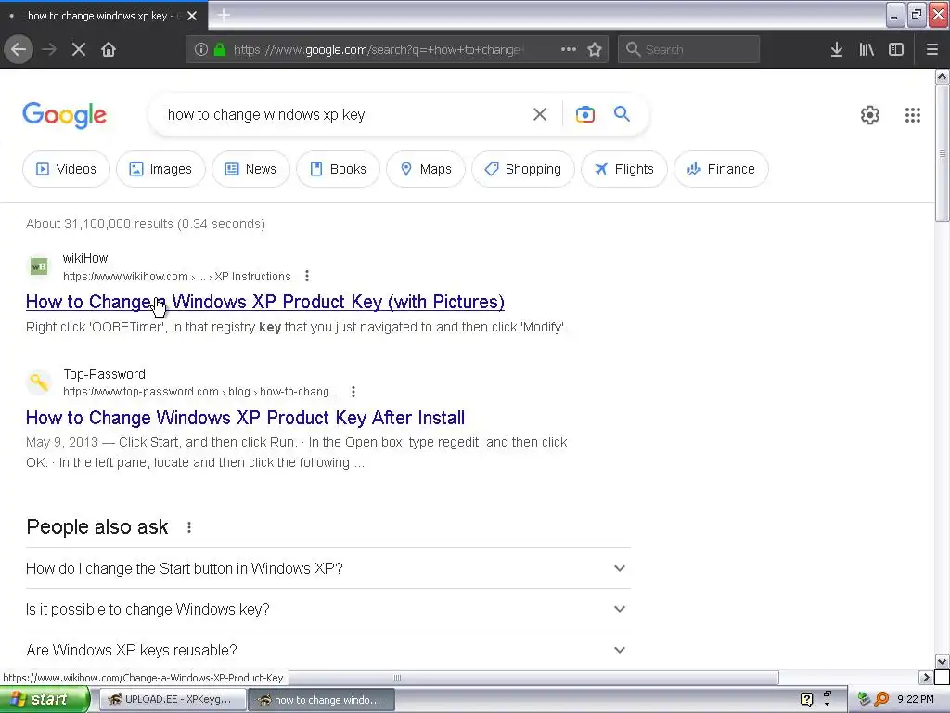Screen dimensions: 950x713
Task: Click vertical scrollbar down arrow
Action: point(942,661)
